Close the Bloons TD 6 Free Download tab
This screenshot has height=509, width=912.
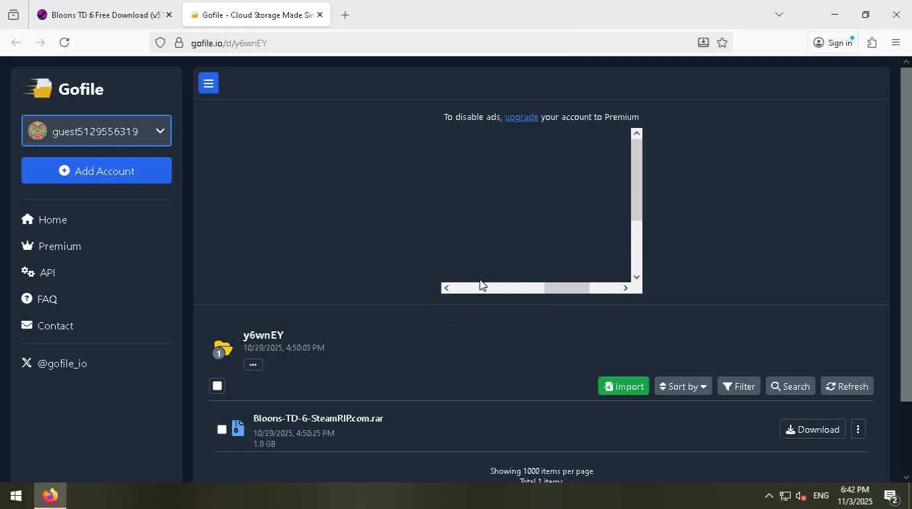pyautogui.click(x=168, y=15)
